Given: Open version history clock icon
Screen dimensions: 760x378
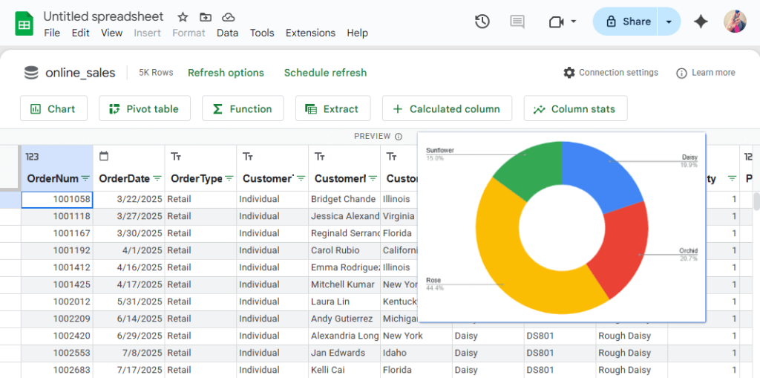Looking at the screenshot, I should (x=482, y=22).
